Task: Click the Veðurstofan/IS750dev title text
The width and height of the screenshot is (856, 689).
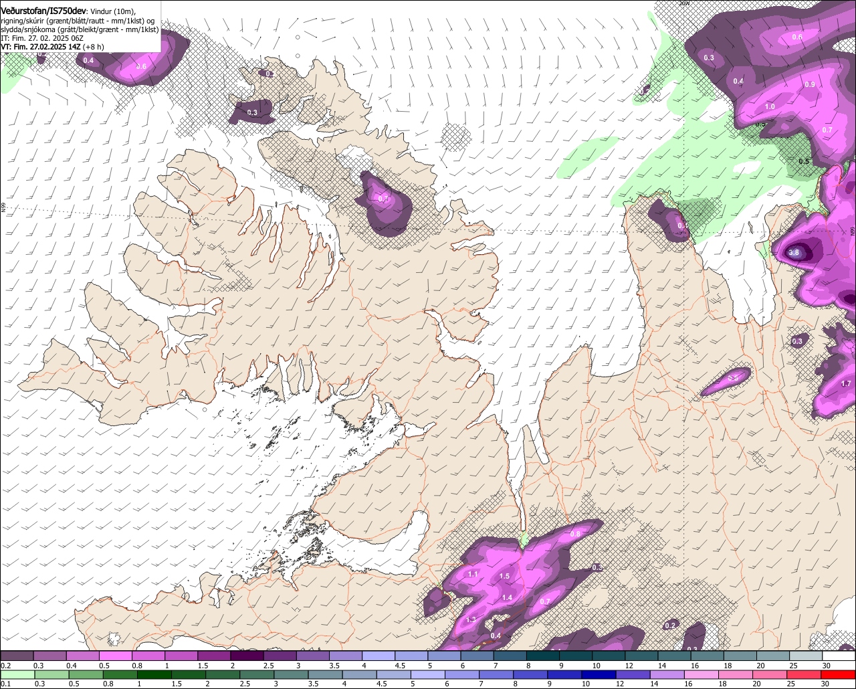Action: 43,11
